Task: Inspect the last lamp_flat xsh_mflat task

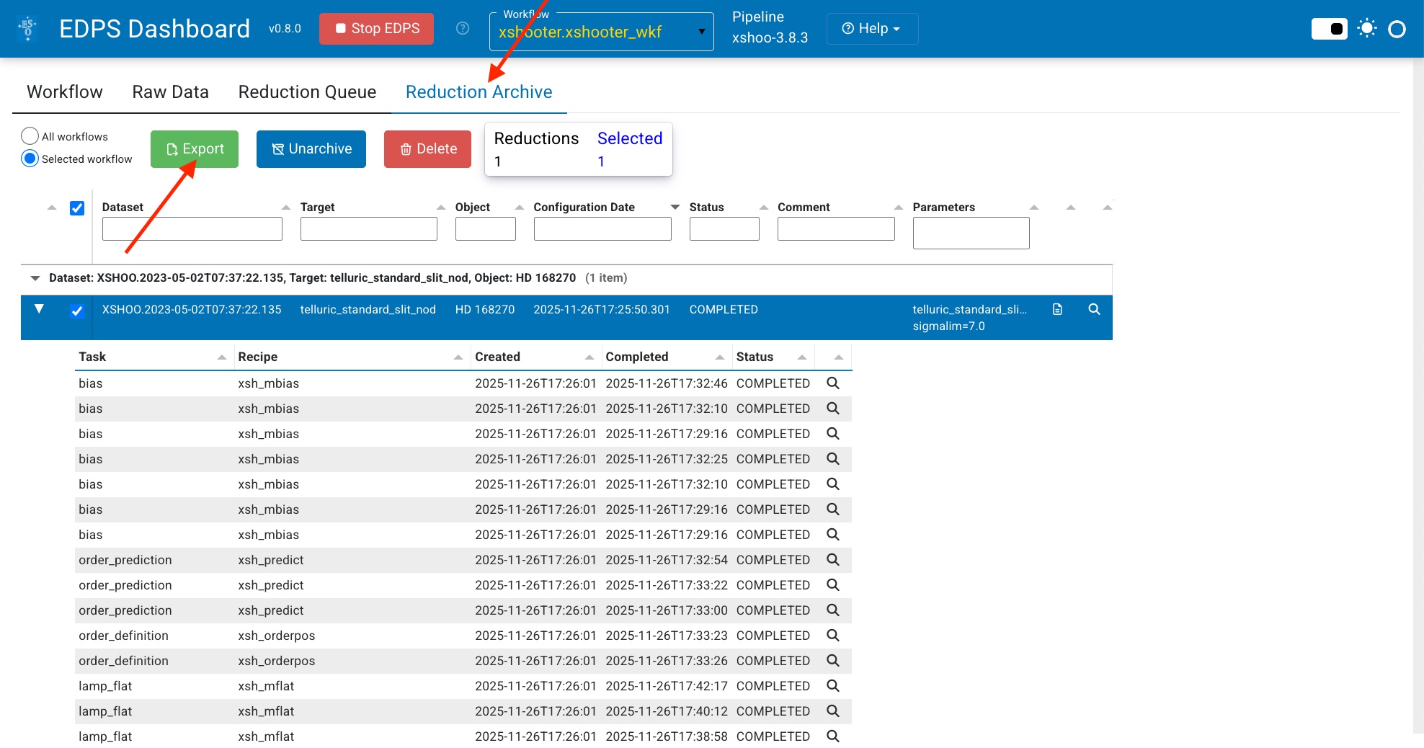Action: coord(833,736)
